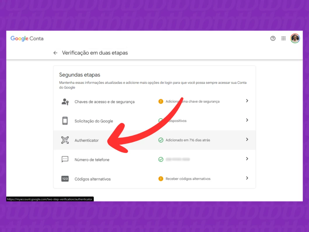Expand Códigos alternativos row chevron
This screenshot has width=309, height=232.
point(247,178)
